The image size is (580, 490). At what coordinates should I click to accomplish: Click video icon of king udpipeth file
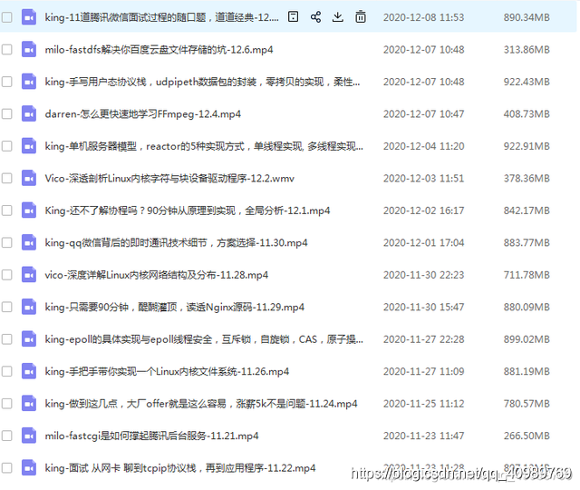click(x=29, y=82)
